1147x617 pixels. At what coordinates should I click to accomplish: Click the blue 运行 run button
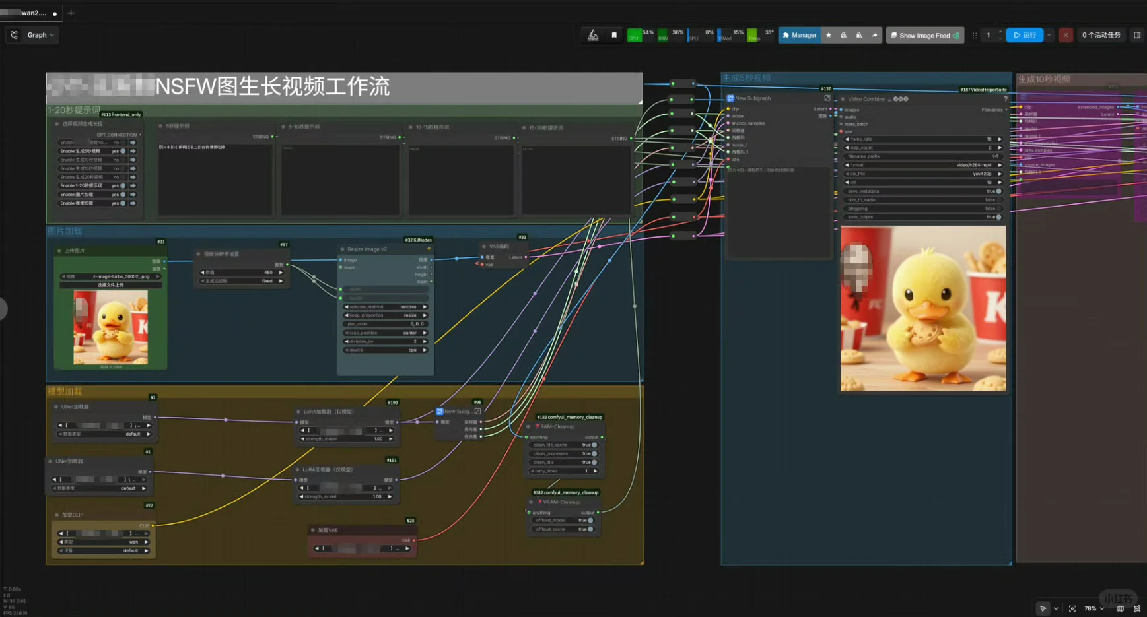coord(1025,35)
